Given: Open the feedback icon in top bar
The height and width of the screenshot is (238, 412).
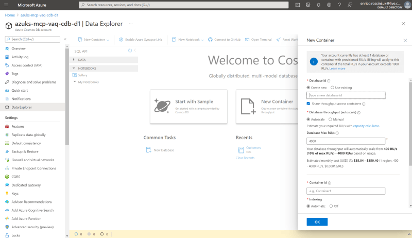Looking at the screenshot, I should coord(350,5).
